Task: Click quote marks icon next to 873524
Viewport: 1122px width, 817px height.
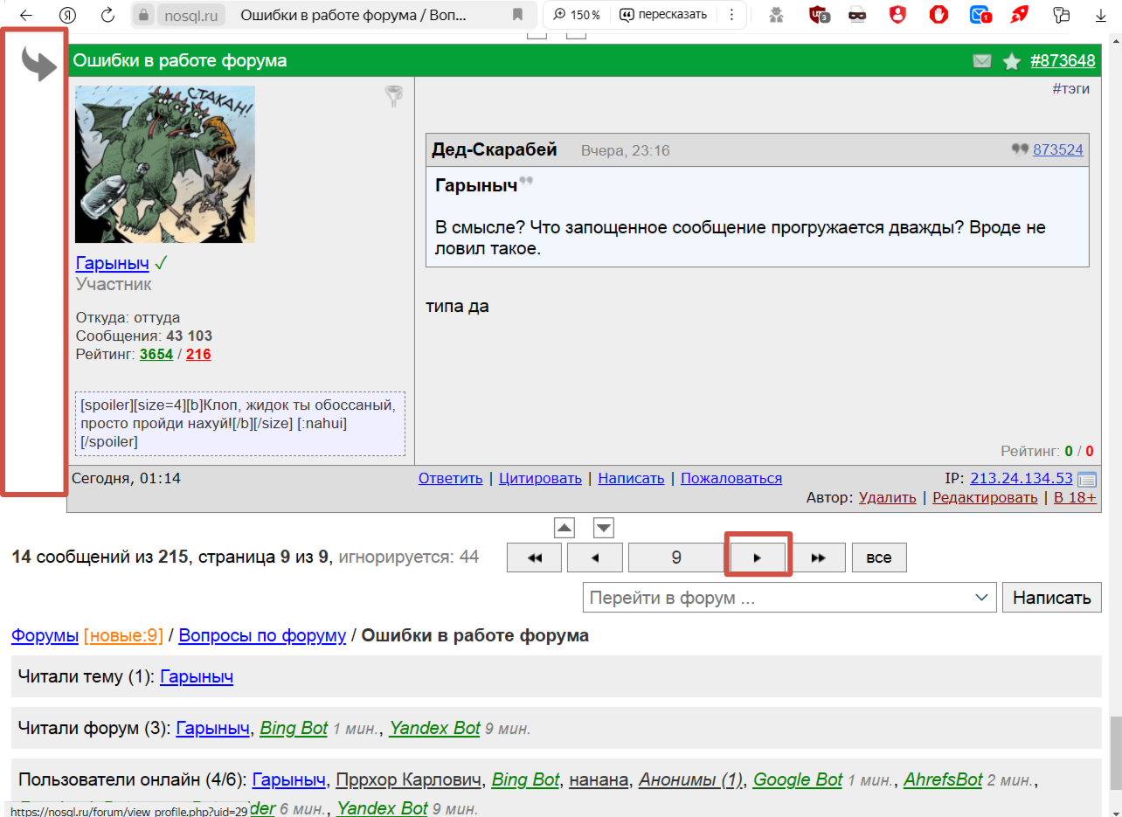Action: coord(1020,149)
